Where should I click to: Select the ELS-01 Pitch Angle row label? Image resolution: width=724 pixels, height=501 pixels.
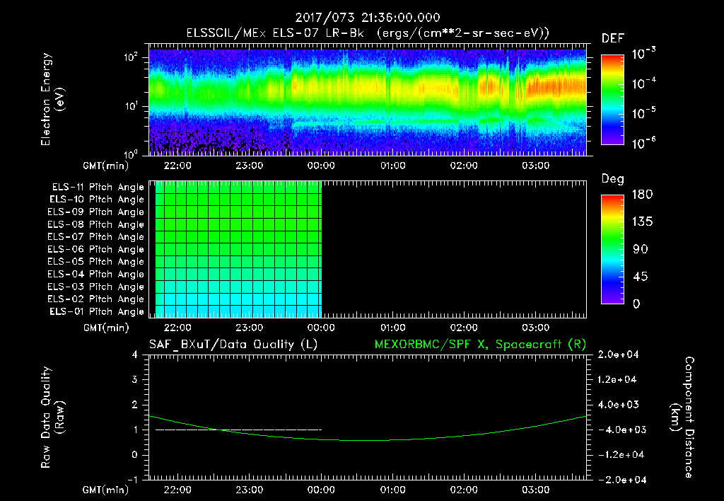97,311
